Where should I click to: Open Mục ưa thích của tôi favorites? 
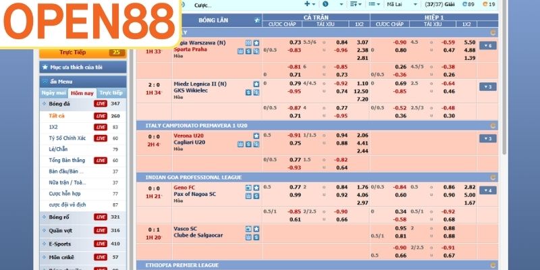coord(82,67)
